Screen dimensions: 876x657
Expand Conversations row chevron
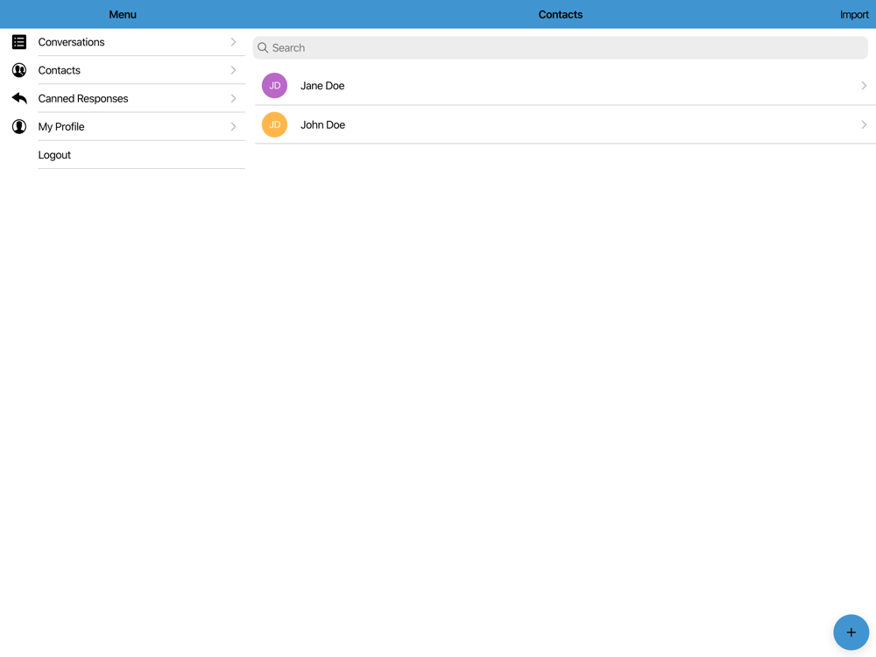pyautogui.click(x=234, y=42)
